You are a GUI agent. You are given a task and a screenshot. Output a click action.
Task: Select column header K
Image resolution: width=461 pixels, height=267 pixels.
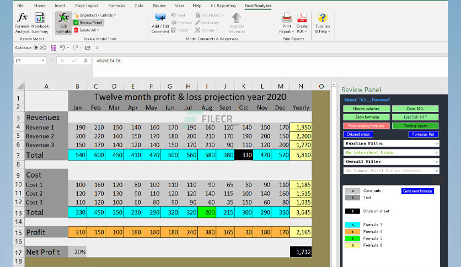coord(244,86)
